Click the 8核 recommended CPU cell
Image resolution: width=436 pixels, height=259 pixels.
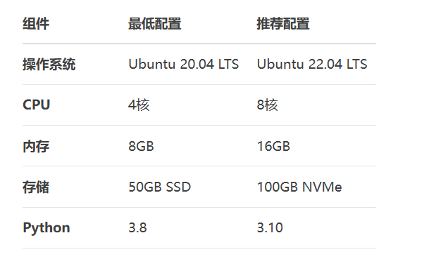click(x=267, y=105)
